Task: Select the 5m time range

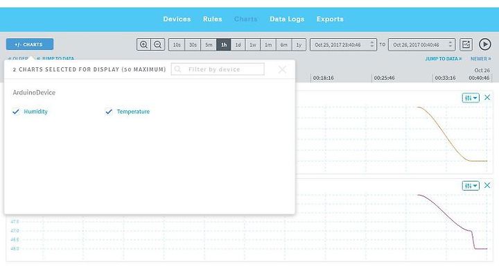Action: click(x=209, y=44)
